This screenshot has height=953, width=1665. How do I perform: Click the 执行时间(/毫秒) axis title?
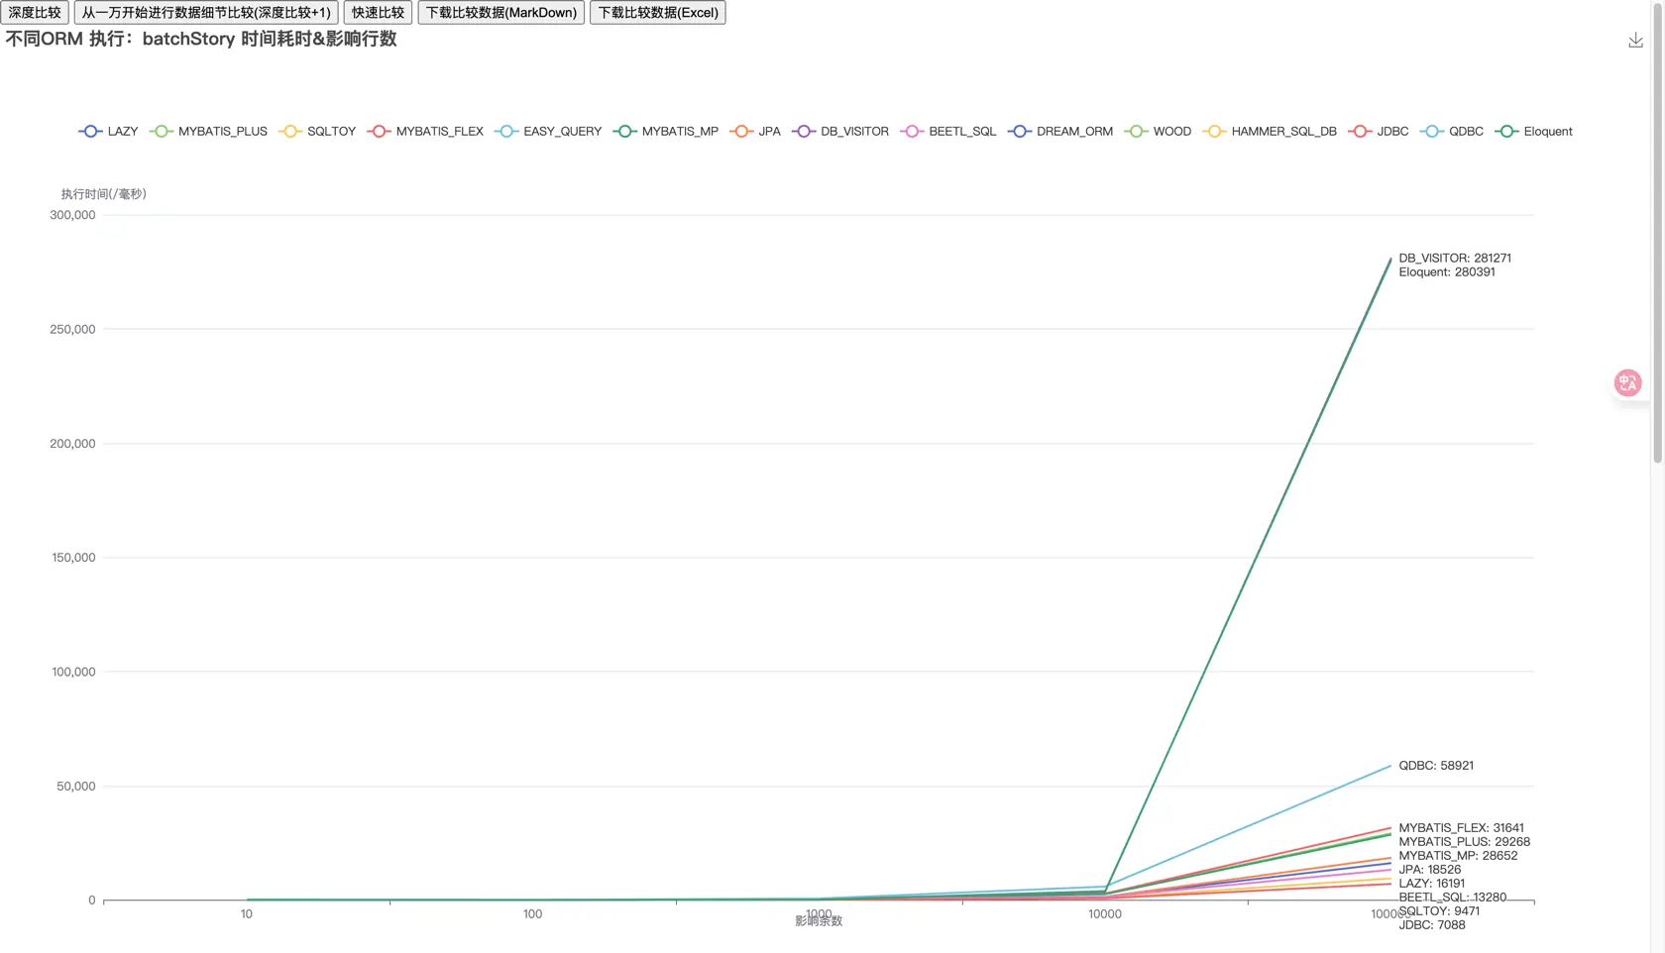point(104,194)
